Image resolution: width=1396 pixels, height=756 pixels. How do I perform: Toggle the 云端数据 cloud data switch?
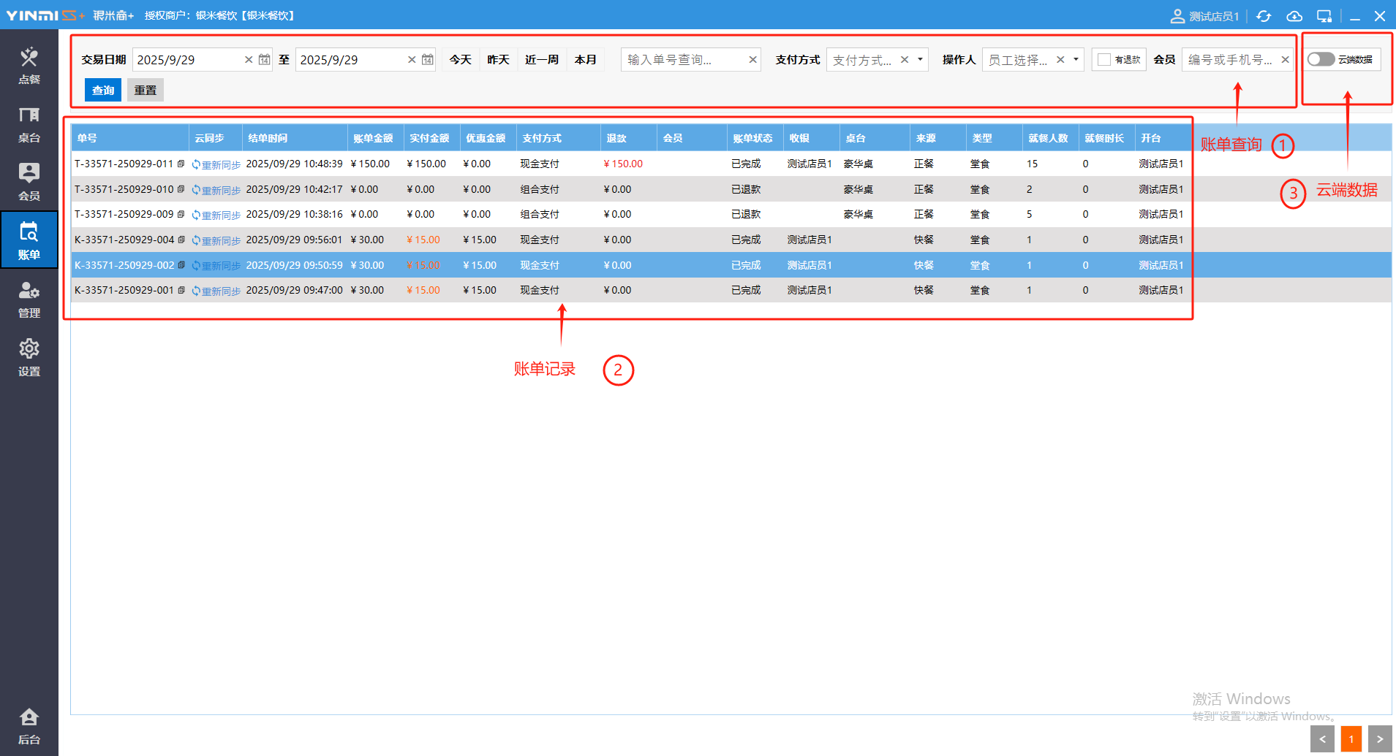[x=1321, y=59]
